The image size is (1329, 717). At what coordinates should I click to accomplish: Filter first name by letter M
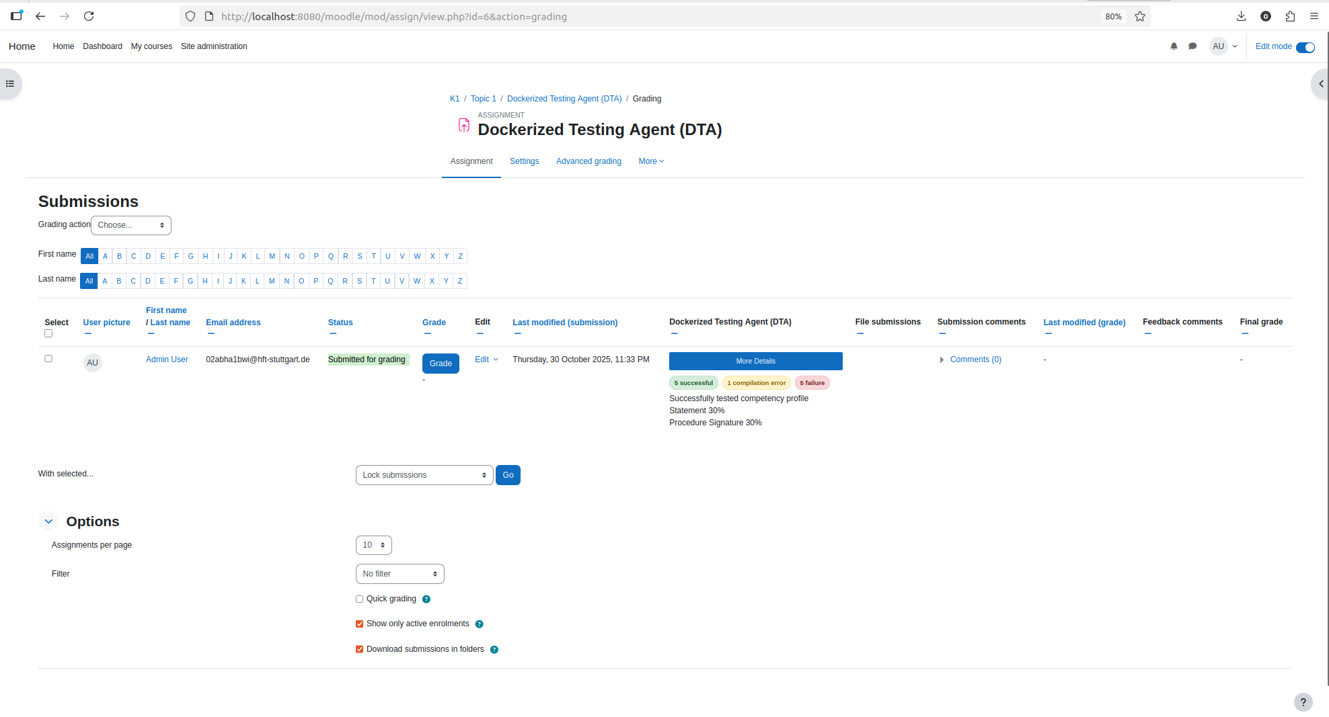[272, 256]
